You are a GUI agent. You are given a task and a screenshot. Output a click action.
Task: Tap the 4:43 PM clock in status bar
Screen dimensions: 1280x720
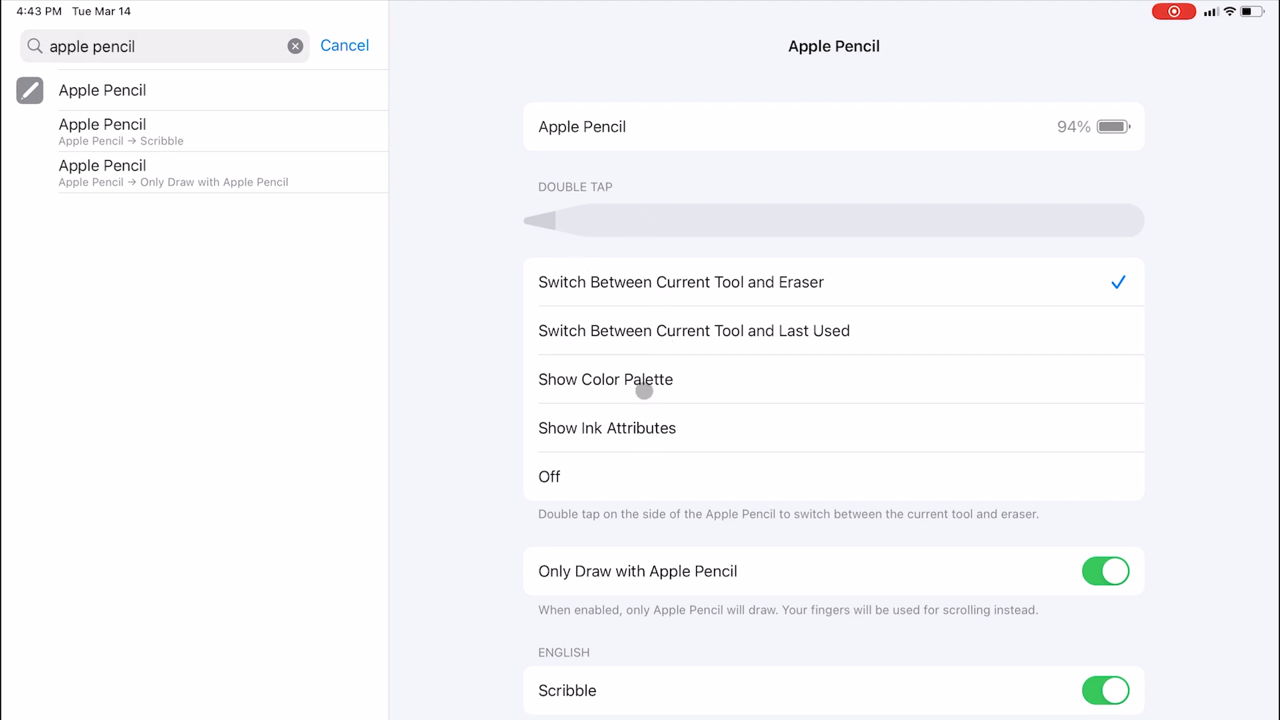39,11
